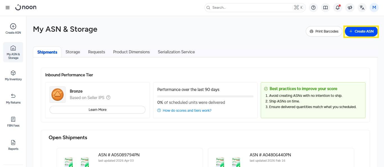The image size is (384, 167).
Task: Open Create ASN in the sidebar
Action: (13, 29)
